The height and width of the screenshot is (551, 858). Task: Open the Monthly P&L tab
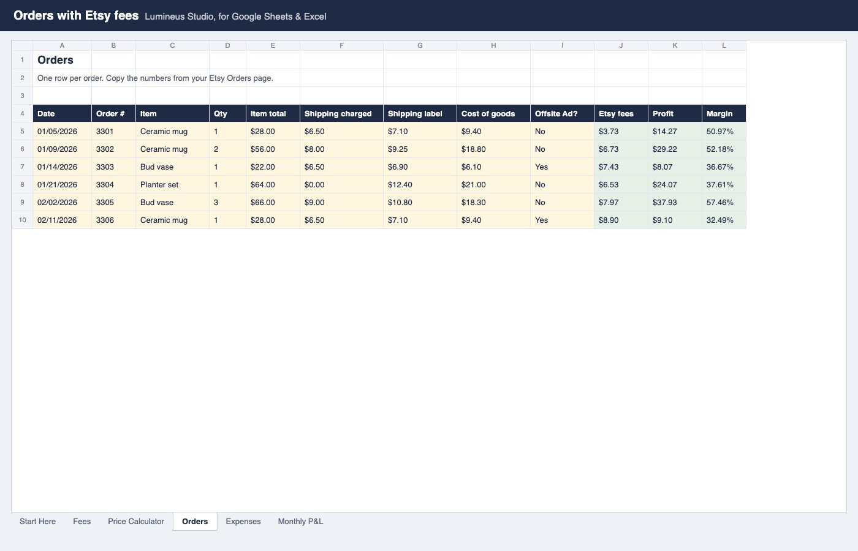coord(300,522)
